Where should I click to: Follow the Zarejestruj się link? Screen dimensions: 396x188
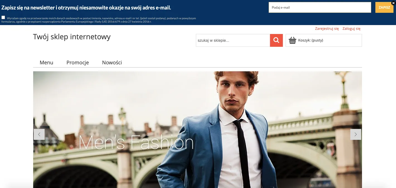click(x=327, y=28)
